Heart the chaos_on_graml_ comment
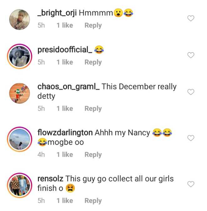 190,92
